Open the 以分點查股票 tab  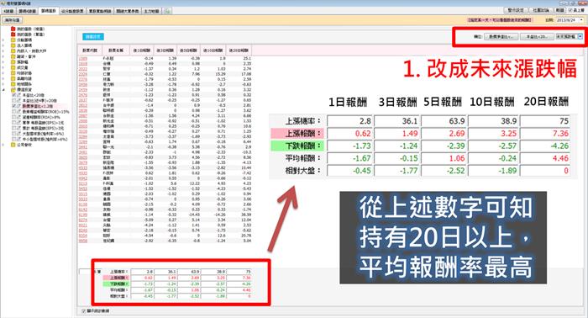pyautogui.click(x=72, y=11)
